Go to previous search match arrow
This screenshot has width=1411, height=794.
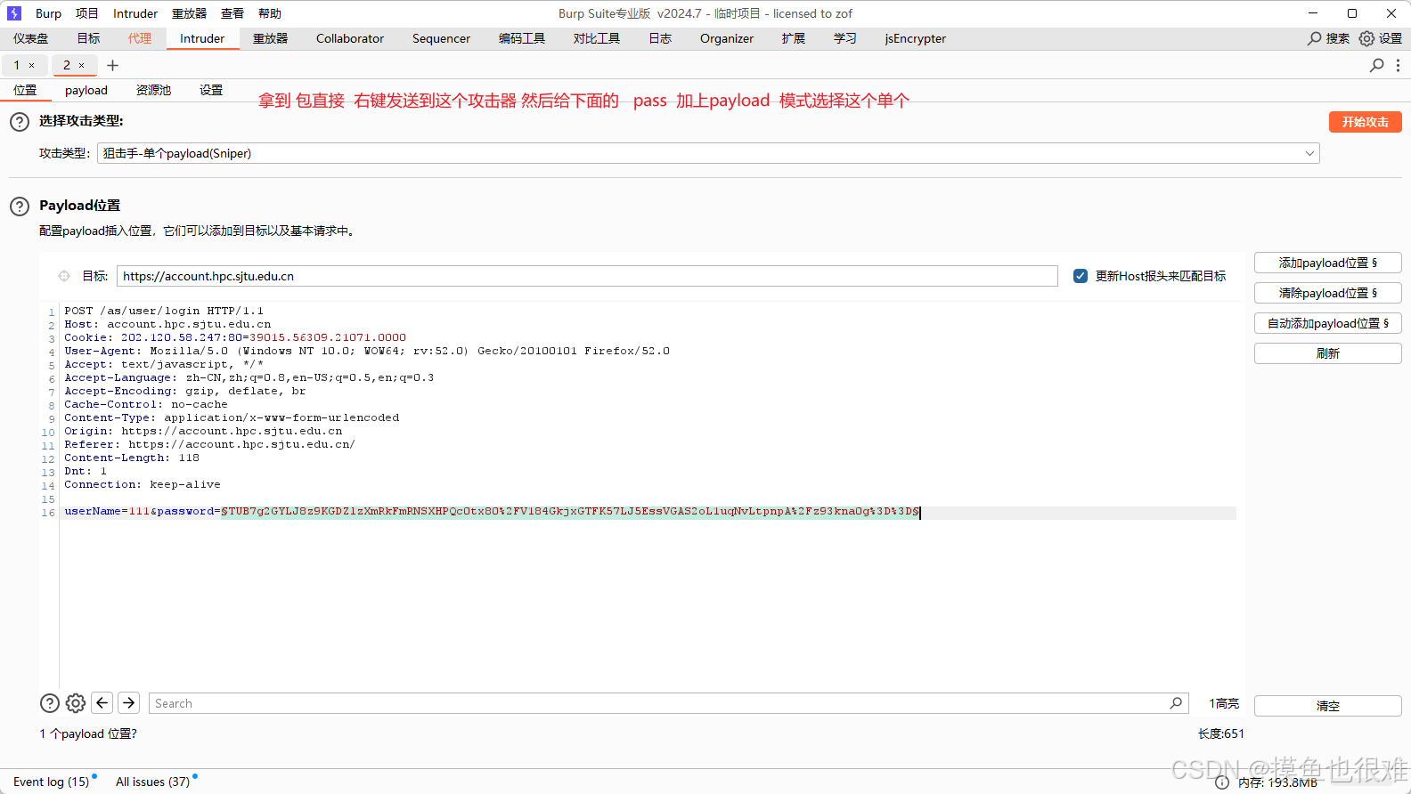(102, 703)
